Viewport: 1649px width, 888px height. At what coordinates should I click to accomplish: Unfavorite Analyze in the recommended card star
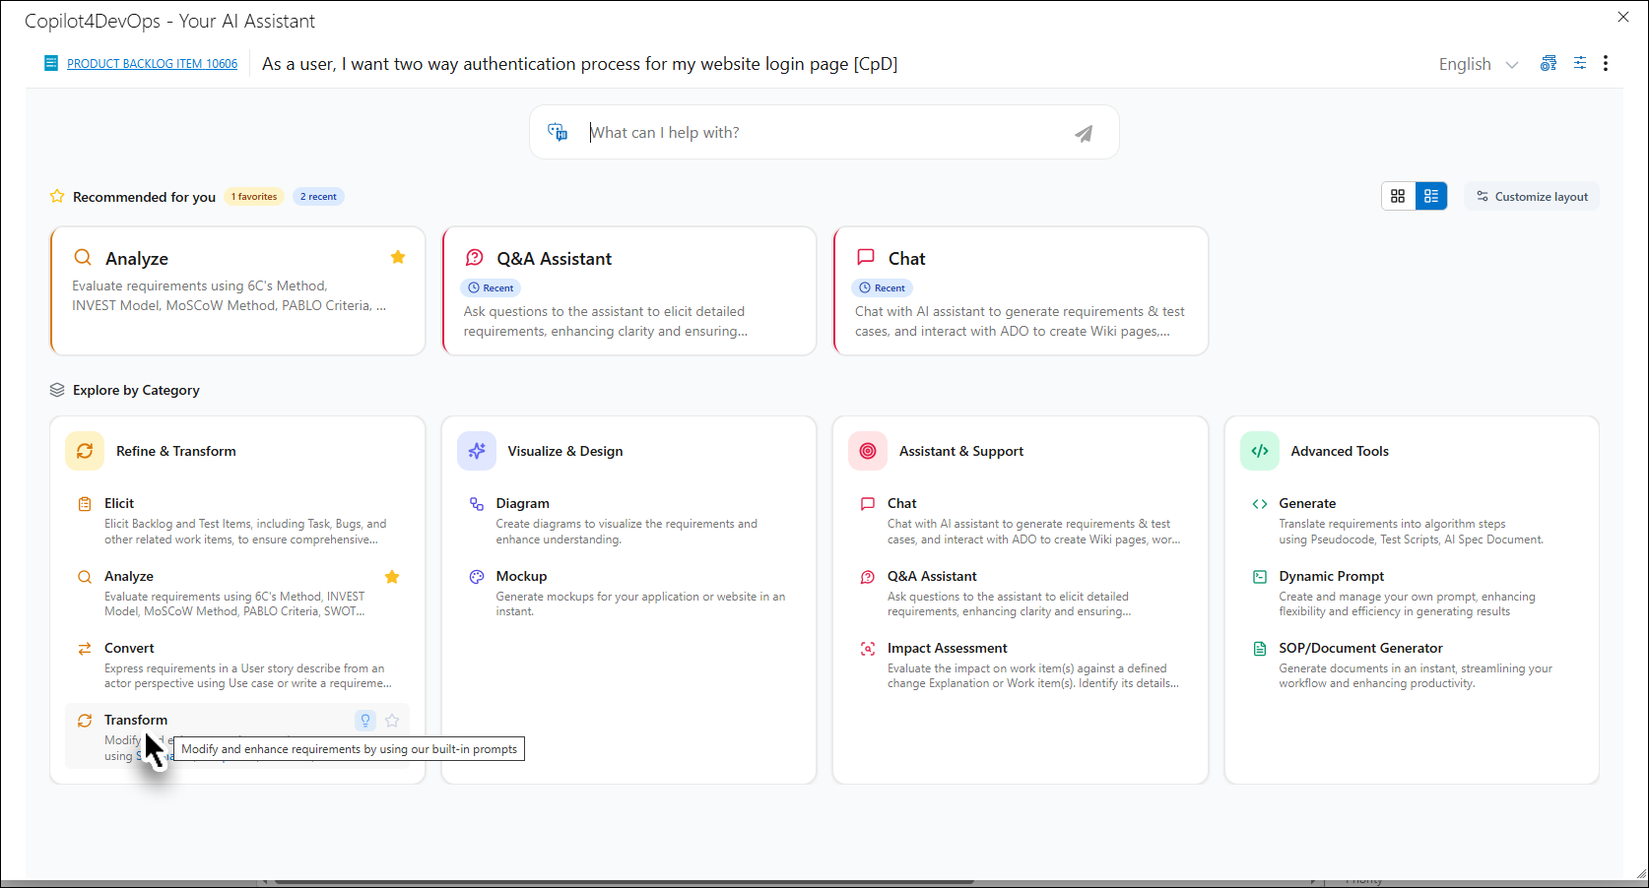tap(398, 257)
